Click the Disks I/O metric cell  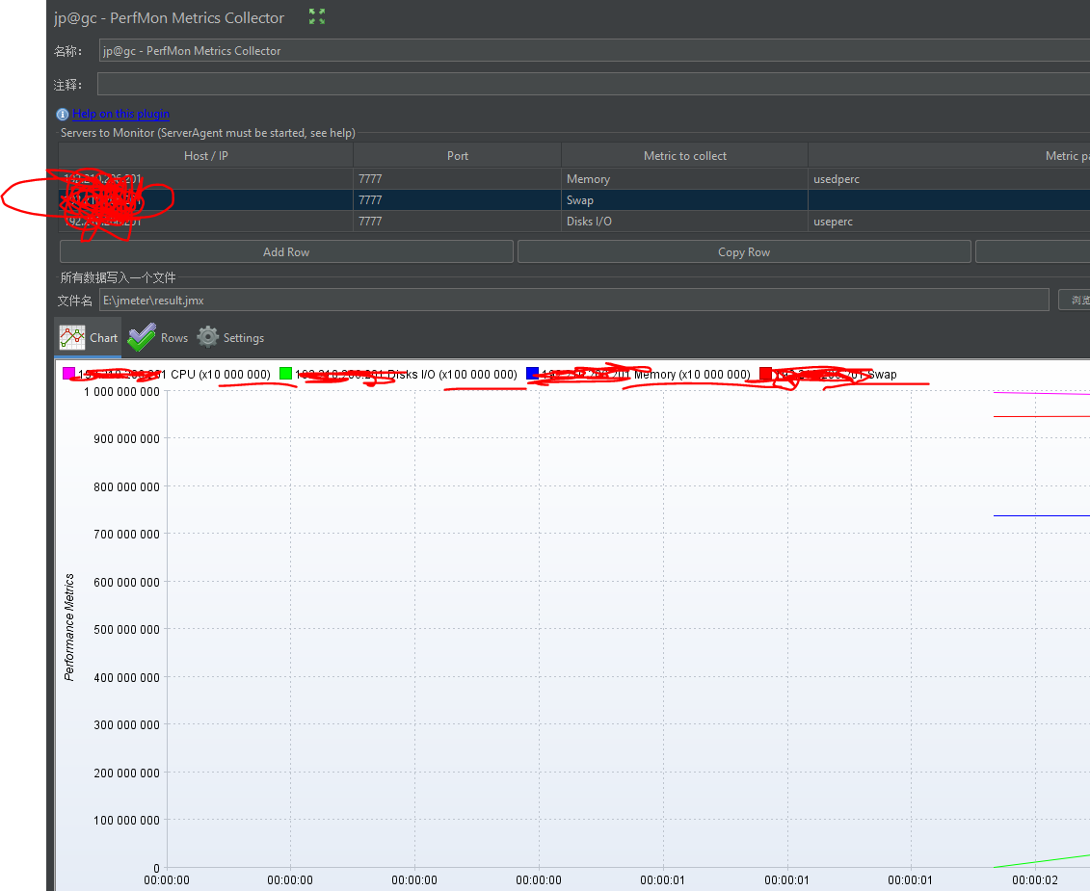[x=684, y=221]
